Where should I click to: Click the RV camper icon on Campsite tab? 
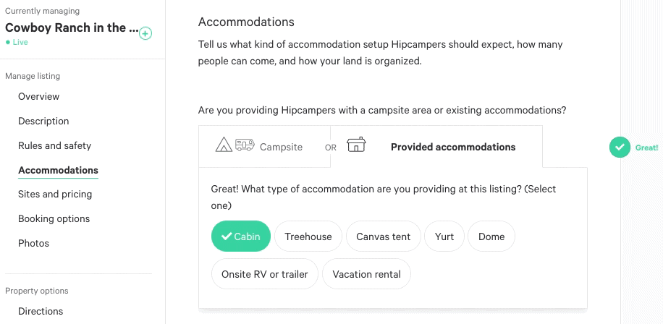[x=245, y=145]
